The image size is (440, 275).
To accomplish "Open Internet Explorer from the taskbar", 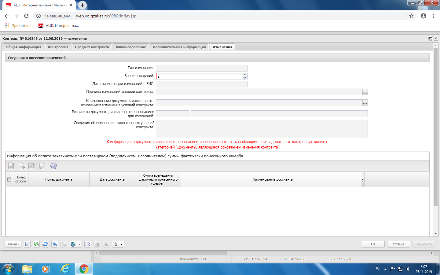I will [65, 269].
